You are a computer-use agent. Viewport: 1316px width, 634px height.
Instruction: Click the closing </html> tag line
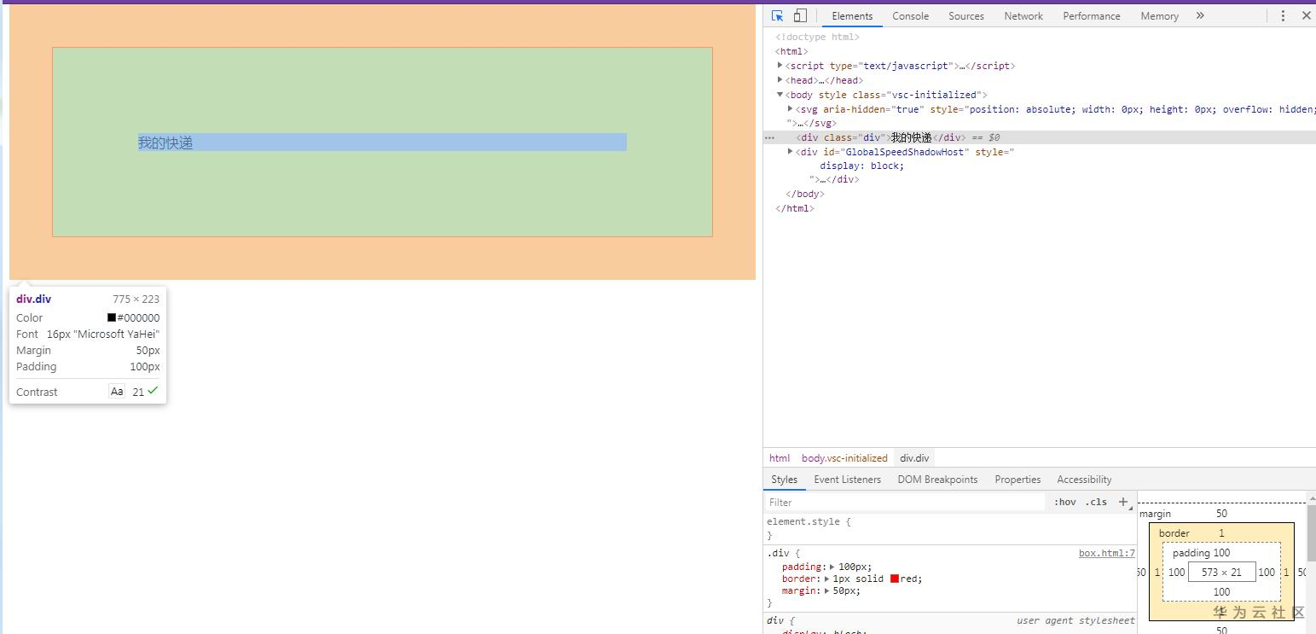[x=795, y=208]
